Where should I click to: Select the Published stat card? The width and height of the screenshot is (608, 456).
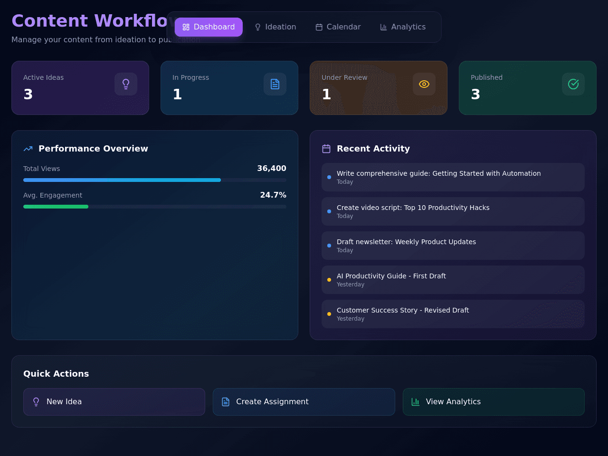(x=528, y=88)
